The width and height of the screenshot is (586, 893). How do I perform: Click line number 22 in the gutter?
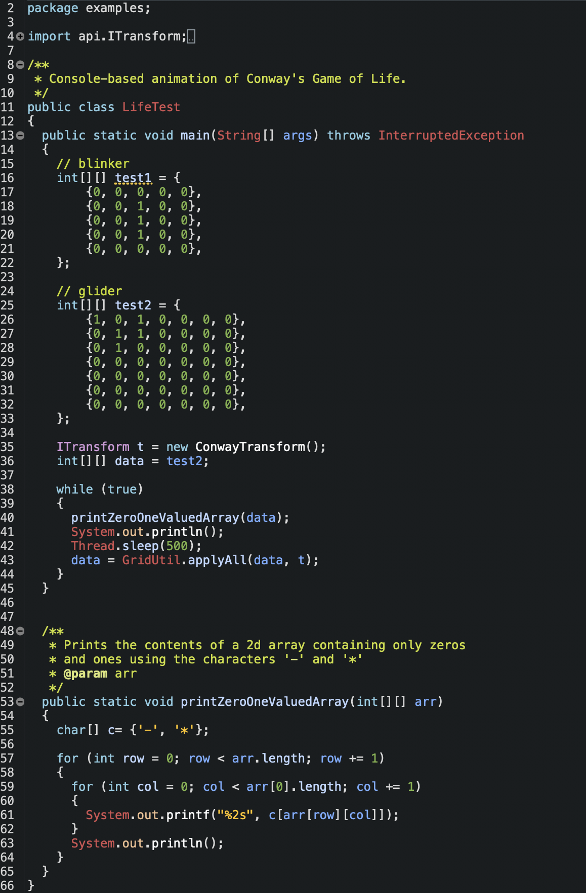(x=8, y=263)
